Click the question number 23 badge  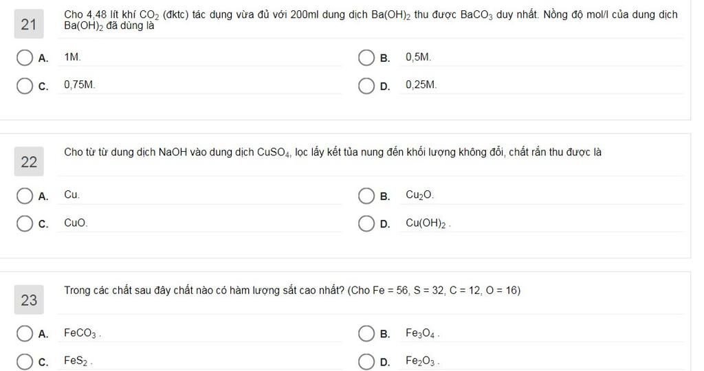click(29, 300)
